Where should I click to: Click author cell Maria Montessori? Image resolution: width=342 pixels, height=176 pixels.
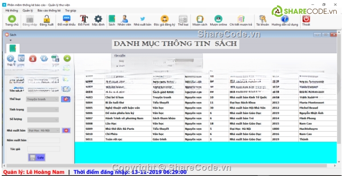[317, 103]
